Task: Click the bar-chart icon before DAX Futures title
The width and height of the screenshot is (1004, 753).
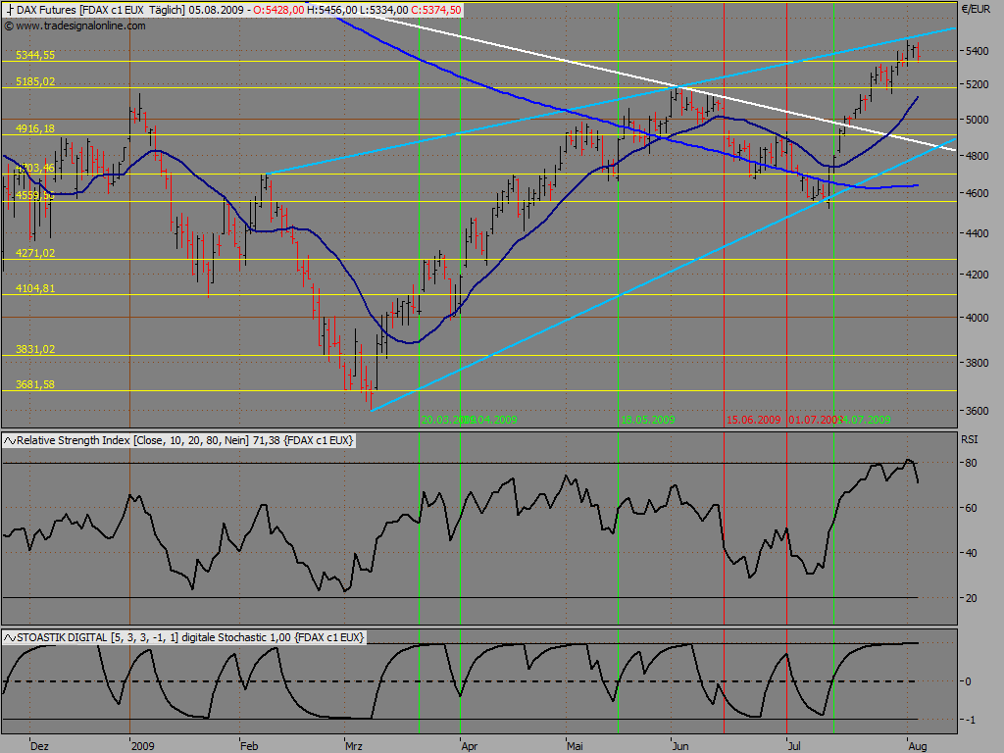Action: point(10,10)
